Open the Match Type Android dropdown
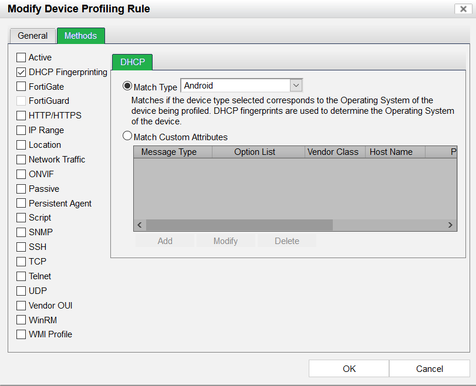 pyautogui.click(x=296, y=86)
